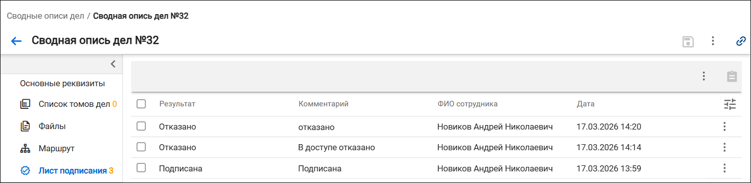Click 'Сводные описи дел' breadcrumb link
Screen dimensions: 751x183
45,16
